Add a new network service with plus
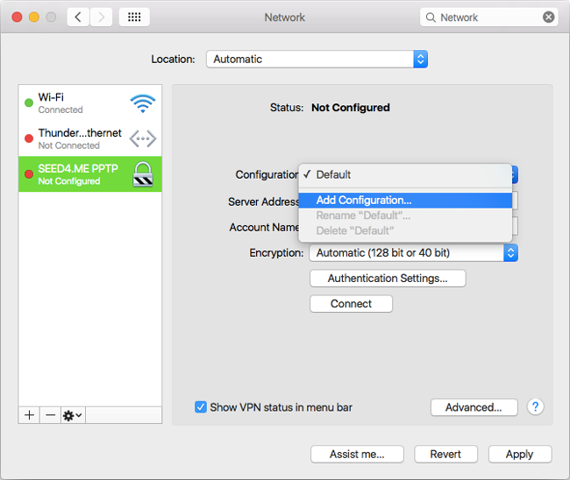This screenshot has width=570, height=480. pyautogui.click(x=30, y=415)
